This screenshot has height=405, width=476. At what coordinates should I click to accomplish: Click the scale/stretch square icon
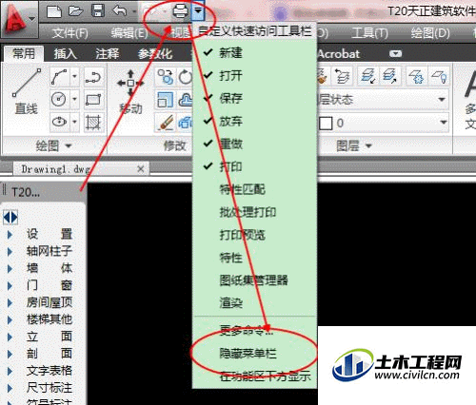coord(165,100)
